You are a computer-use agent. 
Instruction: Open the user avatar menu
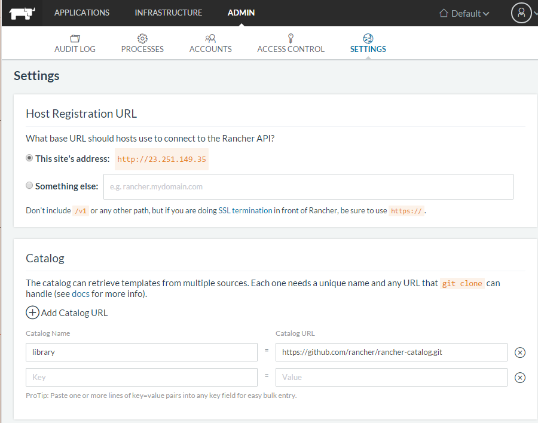click(x=521, y=13)
